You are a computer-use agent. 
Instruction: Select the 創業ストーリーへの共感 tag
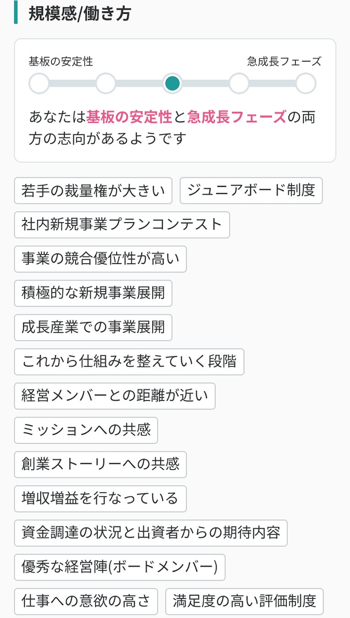coord(100,465)
